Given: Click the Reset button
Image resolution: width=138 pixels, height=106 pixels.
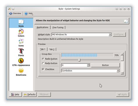Looking at the screenshot, I should pos(44,94).
